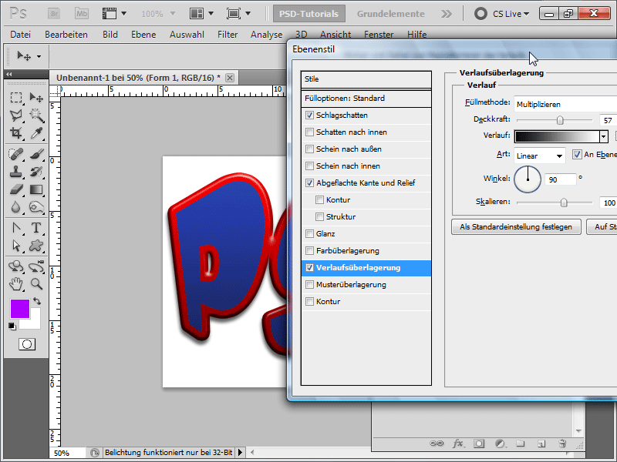Enable the Struktur checkbox
Image resolution: width=617 pixels, height=462 pixels.
(x=319, y=216)
